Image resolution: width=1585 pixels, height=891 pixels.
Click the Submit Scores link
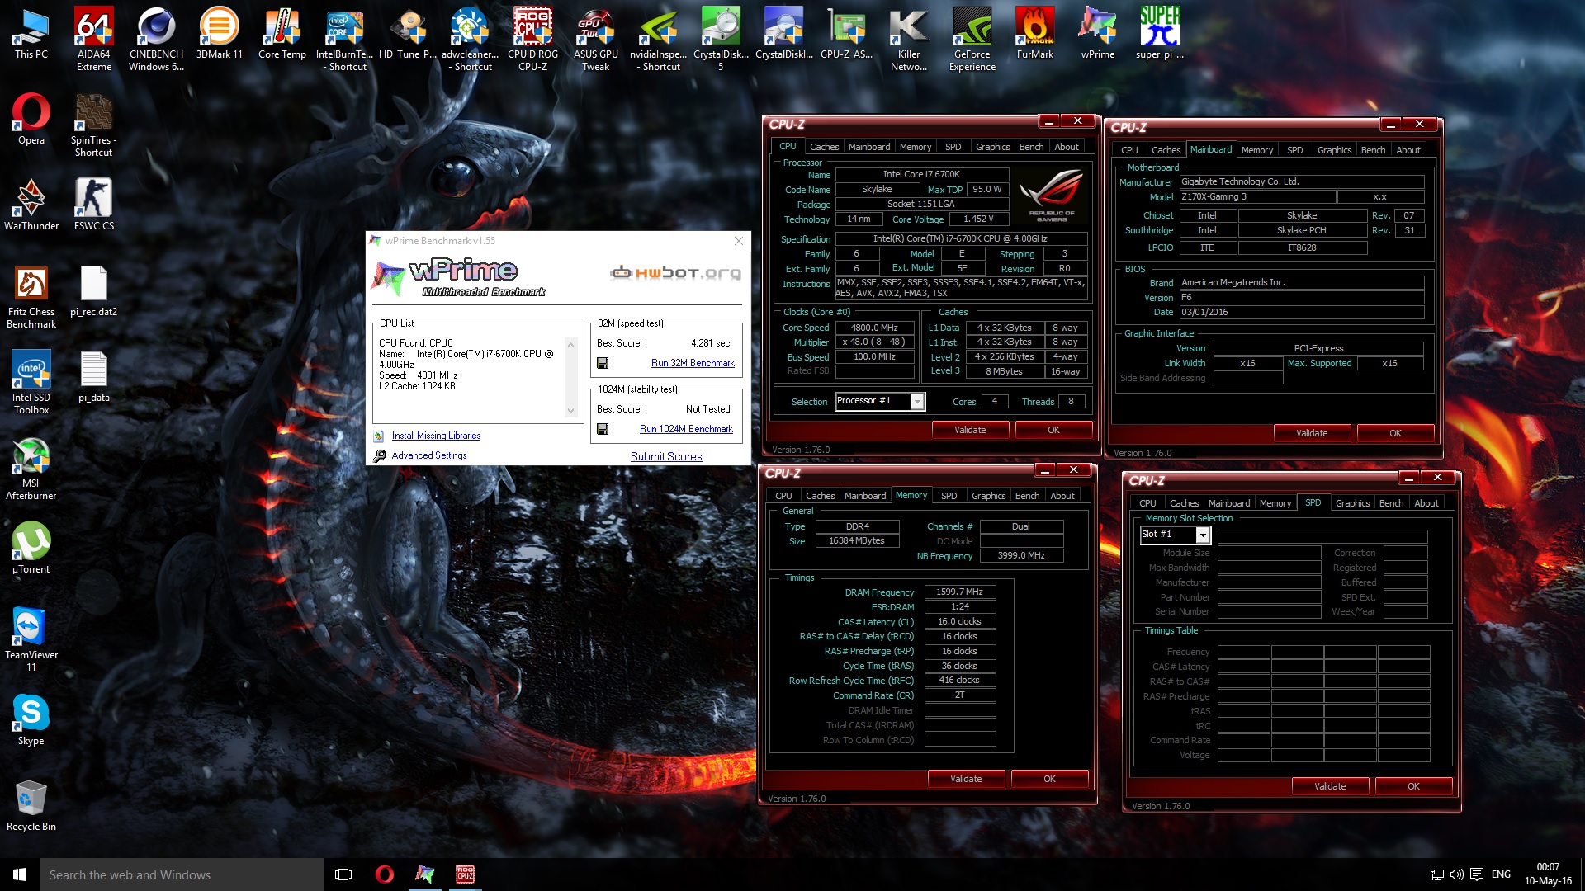666,456
